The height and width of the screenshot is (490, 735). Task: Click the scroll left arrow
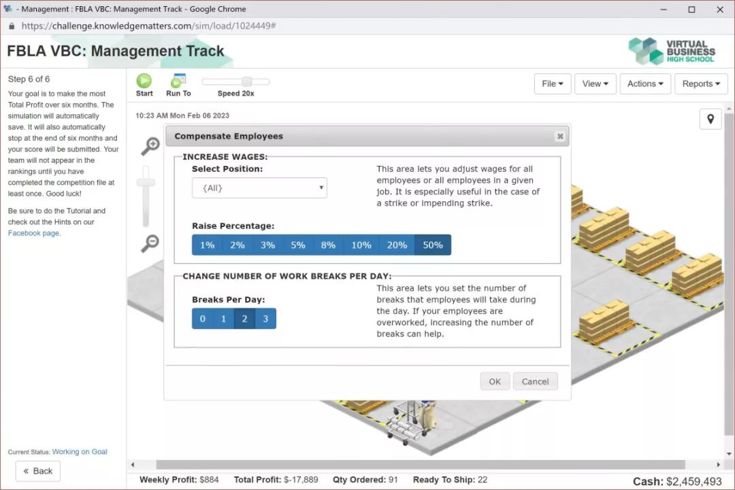tap(133, 465)
